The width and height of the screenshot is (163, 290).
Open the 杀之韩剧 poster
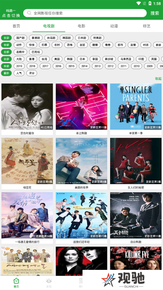click(x=81, y=106)
